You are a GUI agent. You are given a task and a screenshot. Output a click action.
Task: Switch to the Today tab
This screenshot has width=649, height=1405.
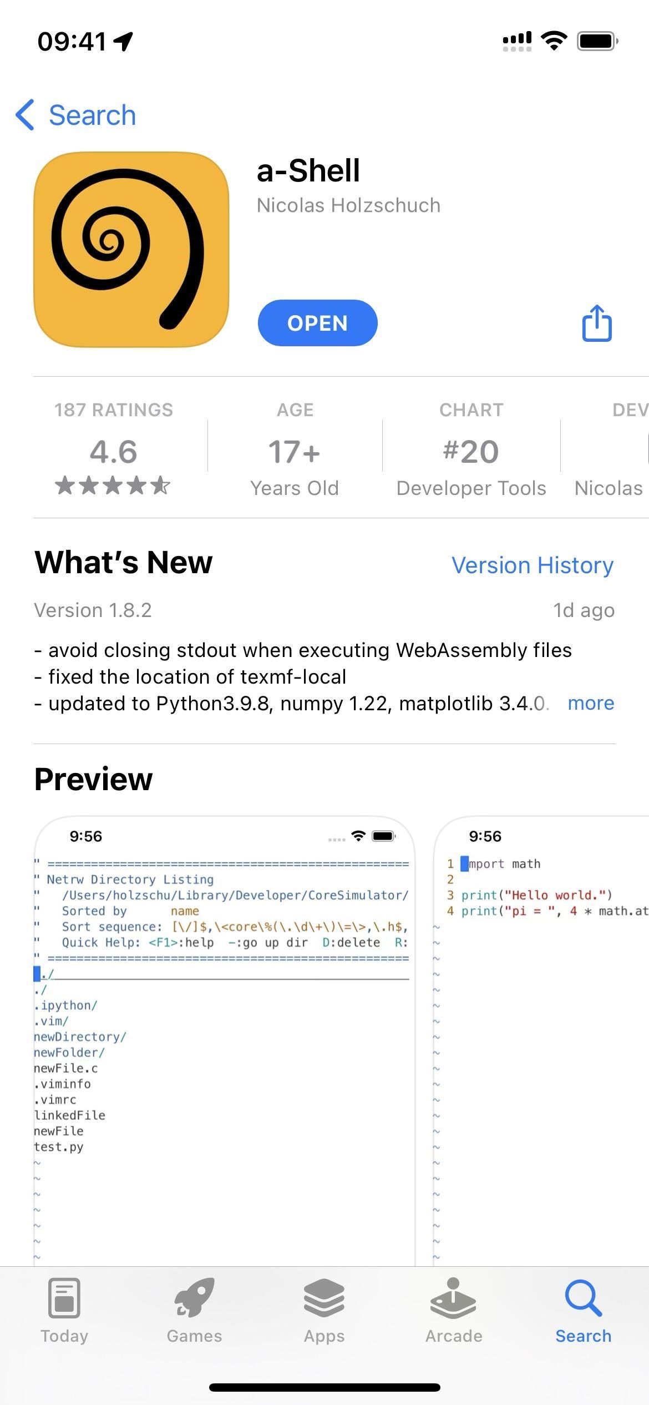[x=64, y=1311]
